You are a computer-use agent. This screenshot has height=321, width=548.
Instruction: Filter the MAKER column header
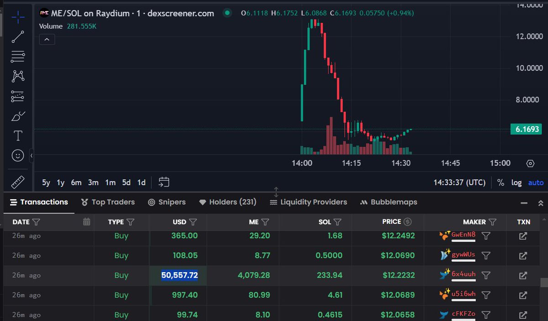click(x=492, y=222)
